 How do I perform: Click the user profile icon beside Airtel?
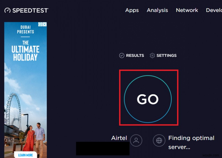pyautogui.click(x=136, y=141)
